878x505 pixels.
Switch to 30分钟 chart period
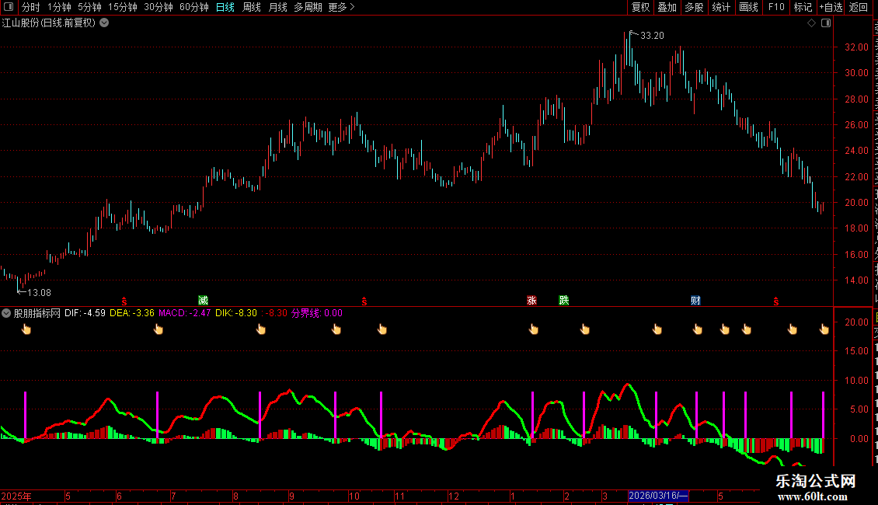[x=159, y=7]
